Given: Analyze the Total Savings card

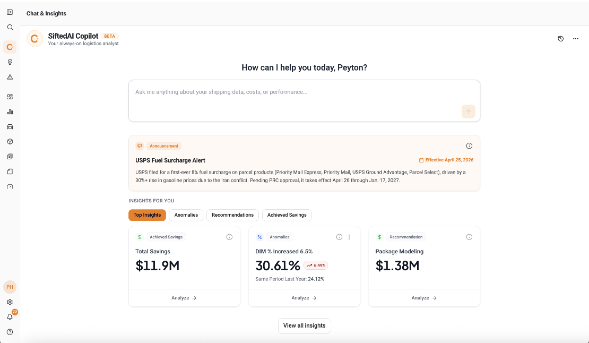Looking at the screenshot, I should [184, 298].
